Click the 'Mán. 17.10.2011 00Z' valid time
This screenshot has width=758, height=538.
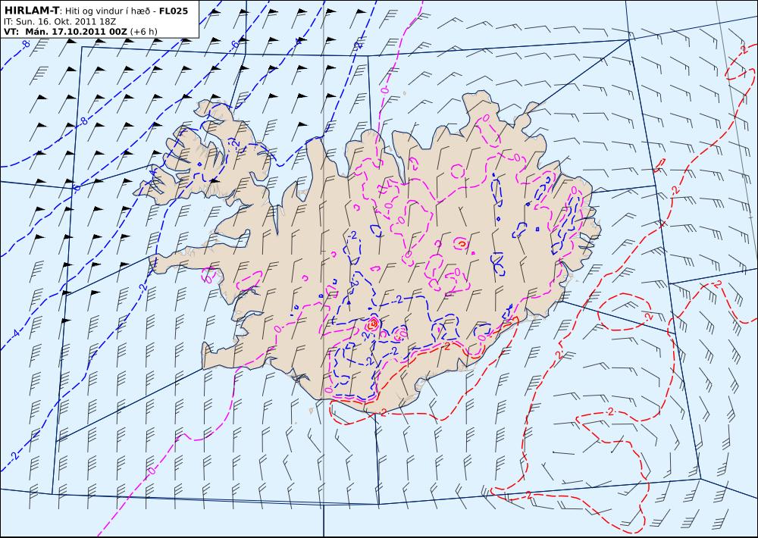[x=77, y=31]
